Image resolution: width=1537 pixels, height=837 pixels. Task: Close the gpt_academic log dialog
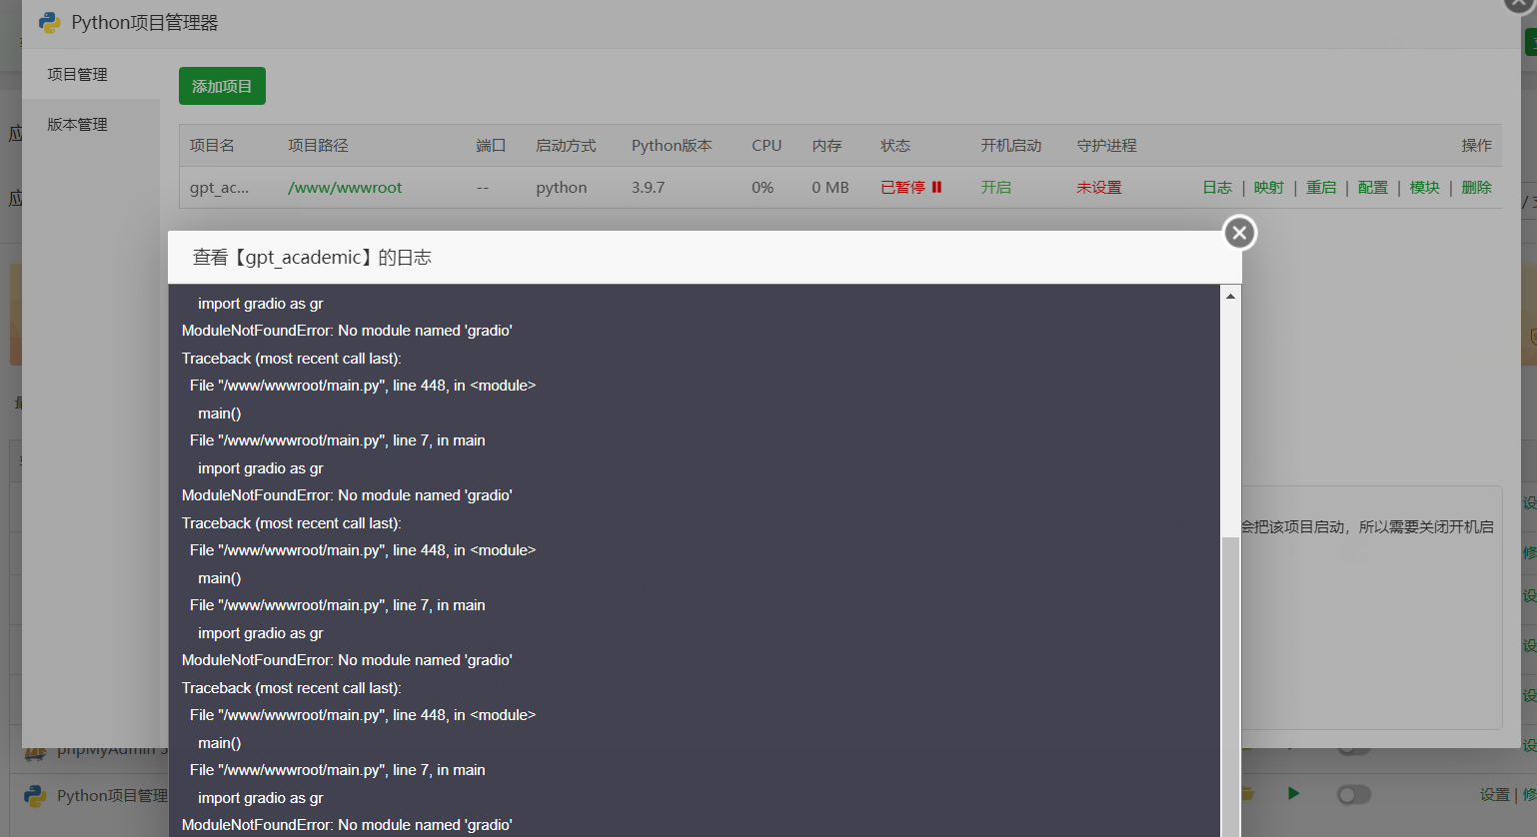click(1238, 232)
